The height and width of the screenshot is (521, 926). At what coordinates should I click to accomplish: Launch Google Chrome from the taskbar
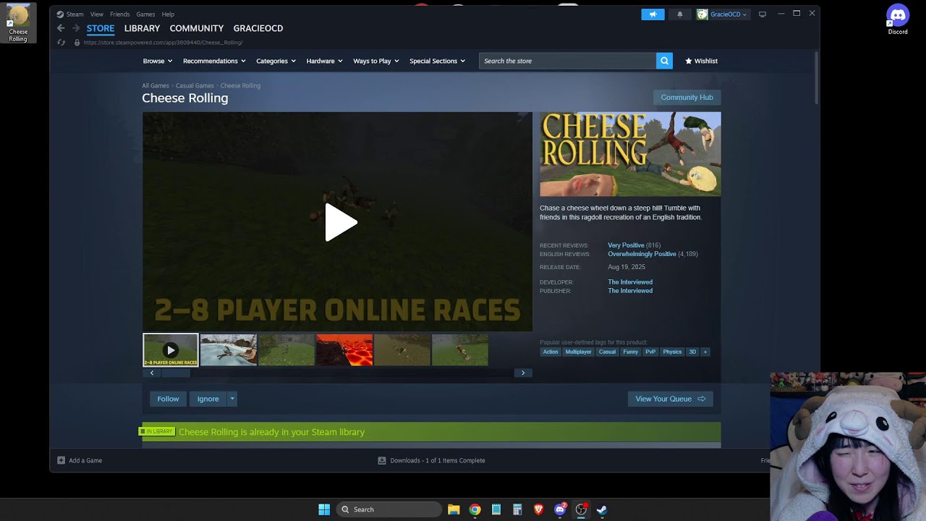[475, 509]
